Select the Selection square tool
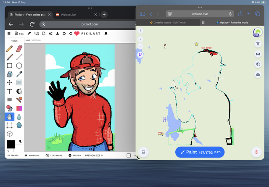This screenshot has height=187, width=269. click(19, 82)
